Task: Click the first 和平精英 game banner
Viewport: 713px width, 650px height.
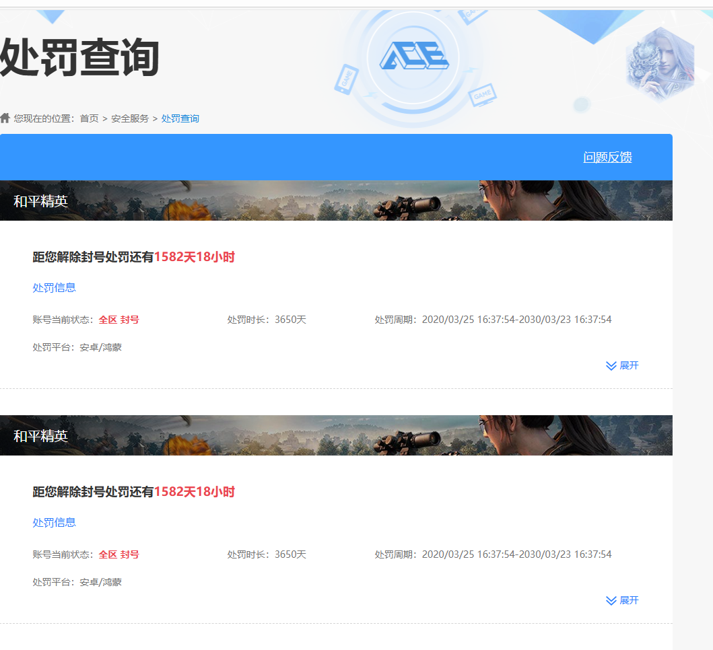Action: tap(336, 201)
